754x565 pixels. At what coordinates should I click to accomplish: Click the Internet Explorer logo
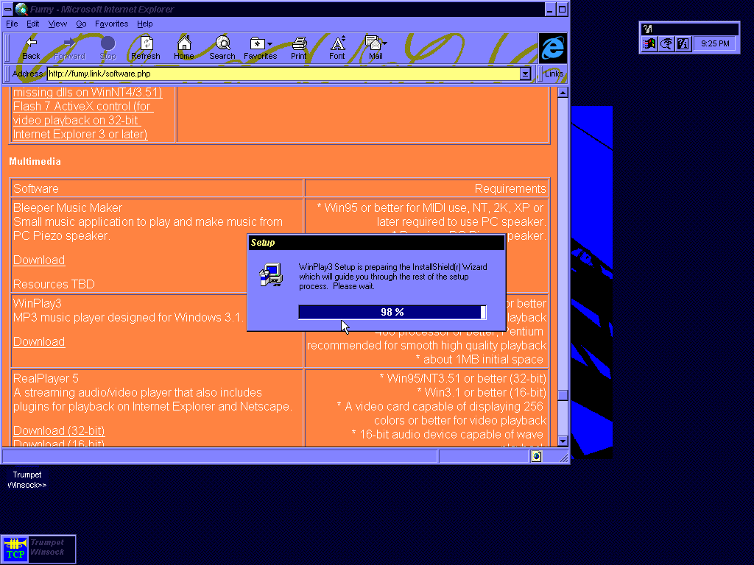553,48
